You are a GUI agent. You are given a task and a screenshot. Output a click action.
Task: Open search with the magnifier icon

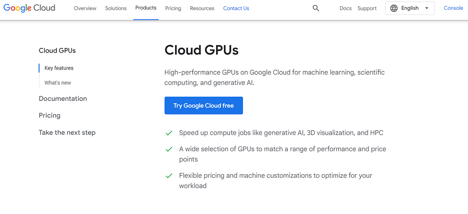point(316,8)
